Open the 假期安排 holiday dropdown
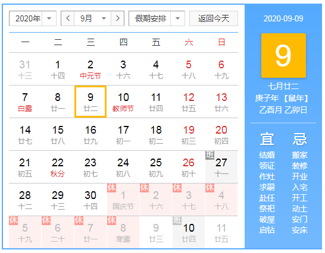The image size is (325, 253). [157, 18]
